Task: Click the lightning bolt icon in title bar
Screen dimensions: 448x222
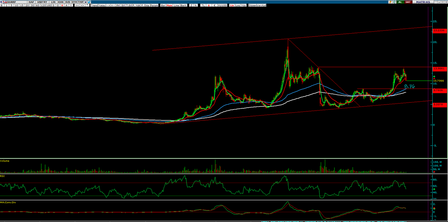Action: pos(391,2)
